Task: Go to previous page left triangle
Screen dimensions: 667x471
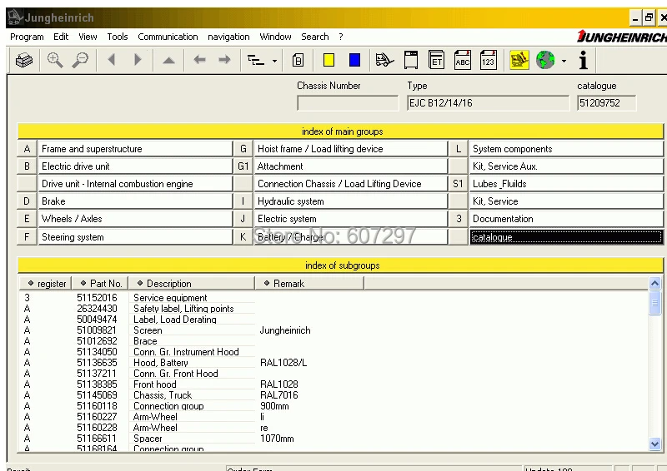Action: tap(112, 60)
